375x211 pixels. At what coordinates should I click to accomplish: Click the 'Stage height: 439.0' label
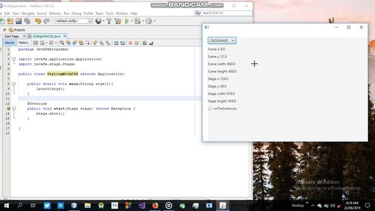222,101
